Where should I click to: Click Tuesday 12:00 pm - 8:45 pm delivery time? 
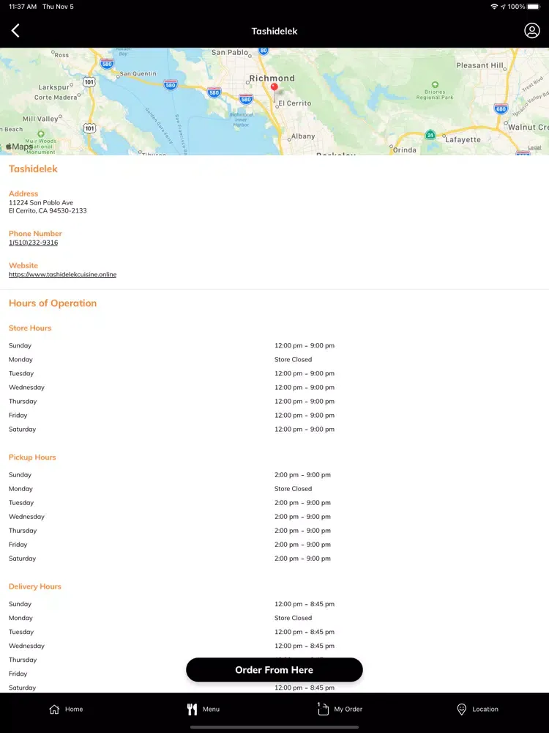pyautogui.click(x=305, y=632)
